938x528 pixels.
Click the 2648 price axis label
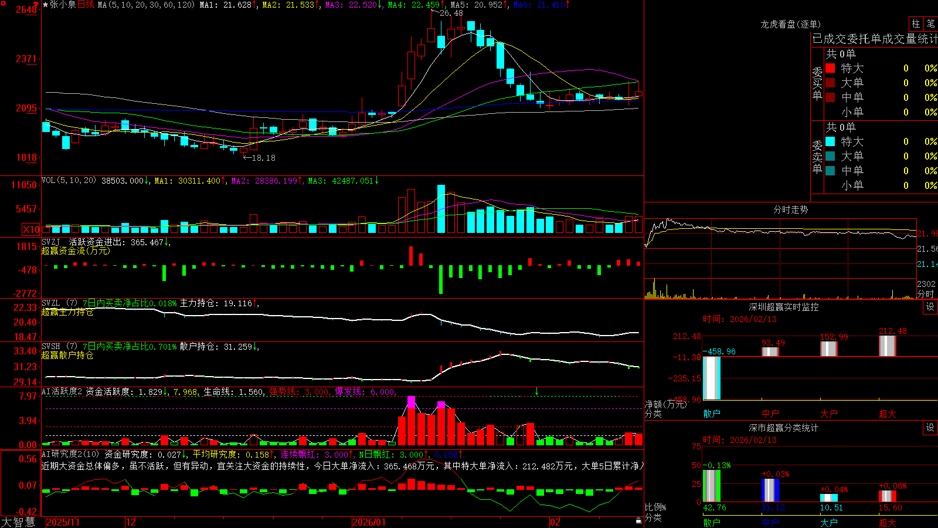tap(26, 9)
